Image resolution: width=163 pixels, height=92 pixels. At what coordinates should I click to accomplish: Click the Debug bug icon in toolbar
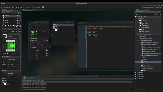click(17, 7)
